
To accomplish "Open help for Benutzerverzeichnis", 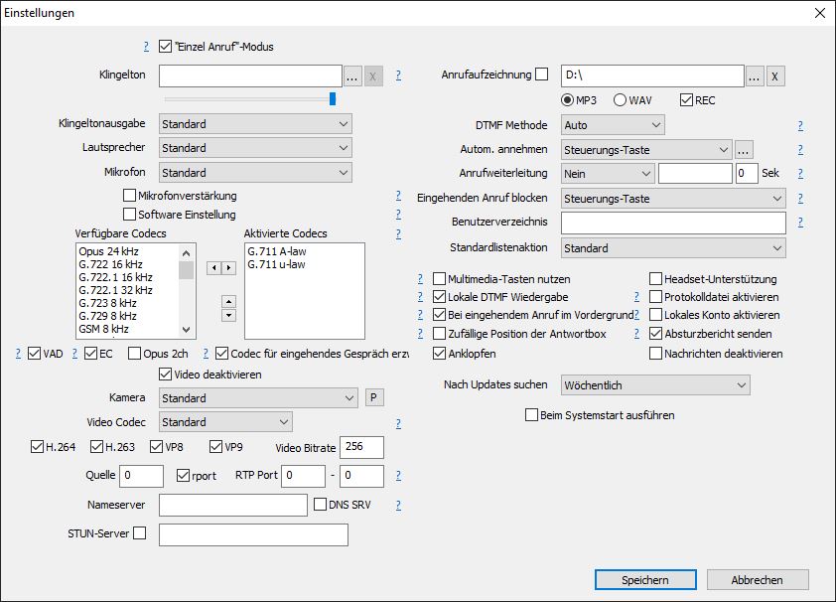I will pos(800,222).
